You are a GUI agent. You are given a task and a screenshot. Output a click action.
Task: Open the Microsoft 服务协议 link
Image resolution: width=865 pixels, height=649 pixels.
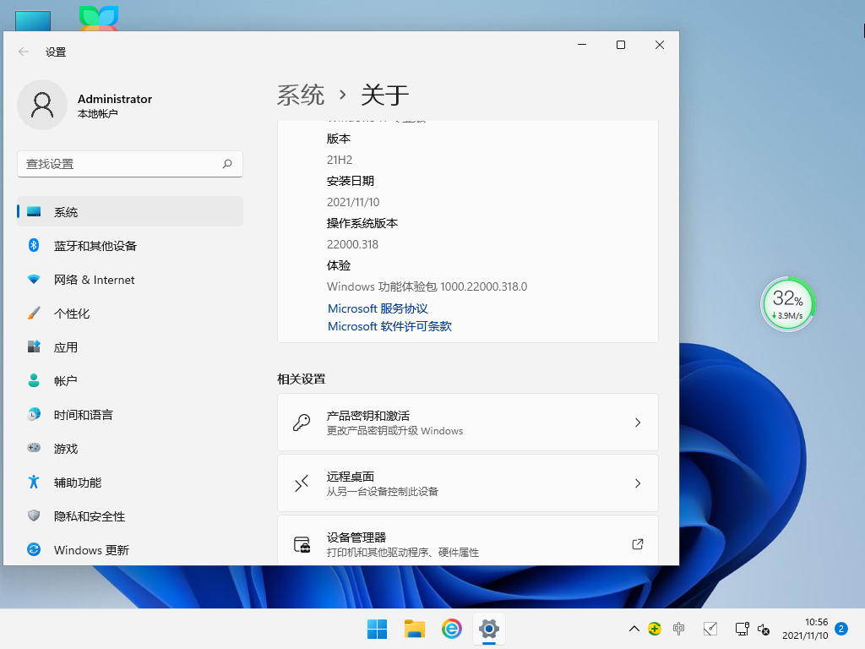click(x=377, y=308)
